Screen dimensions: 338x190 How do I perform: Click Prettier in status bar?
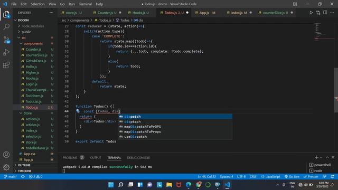311,177
